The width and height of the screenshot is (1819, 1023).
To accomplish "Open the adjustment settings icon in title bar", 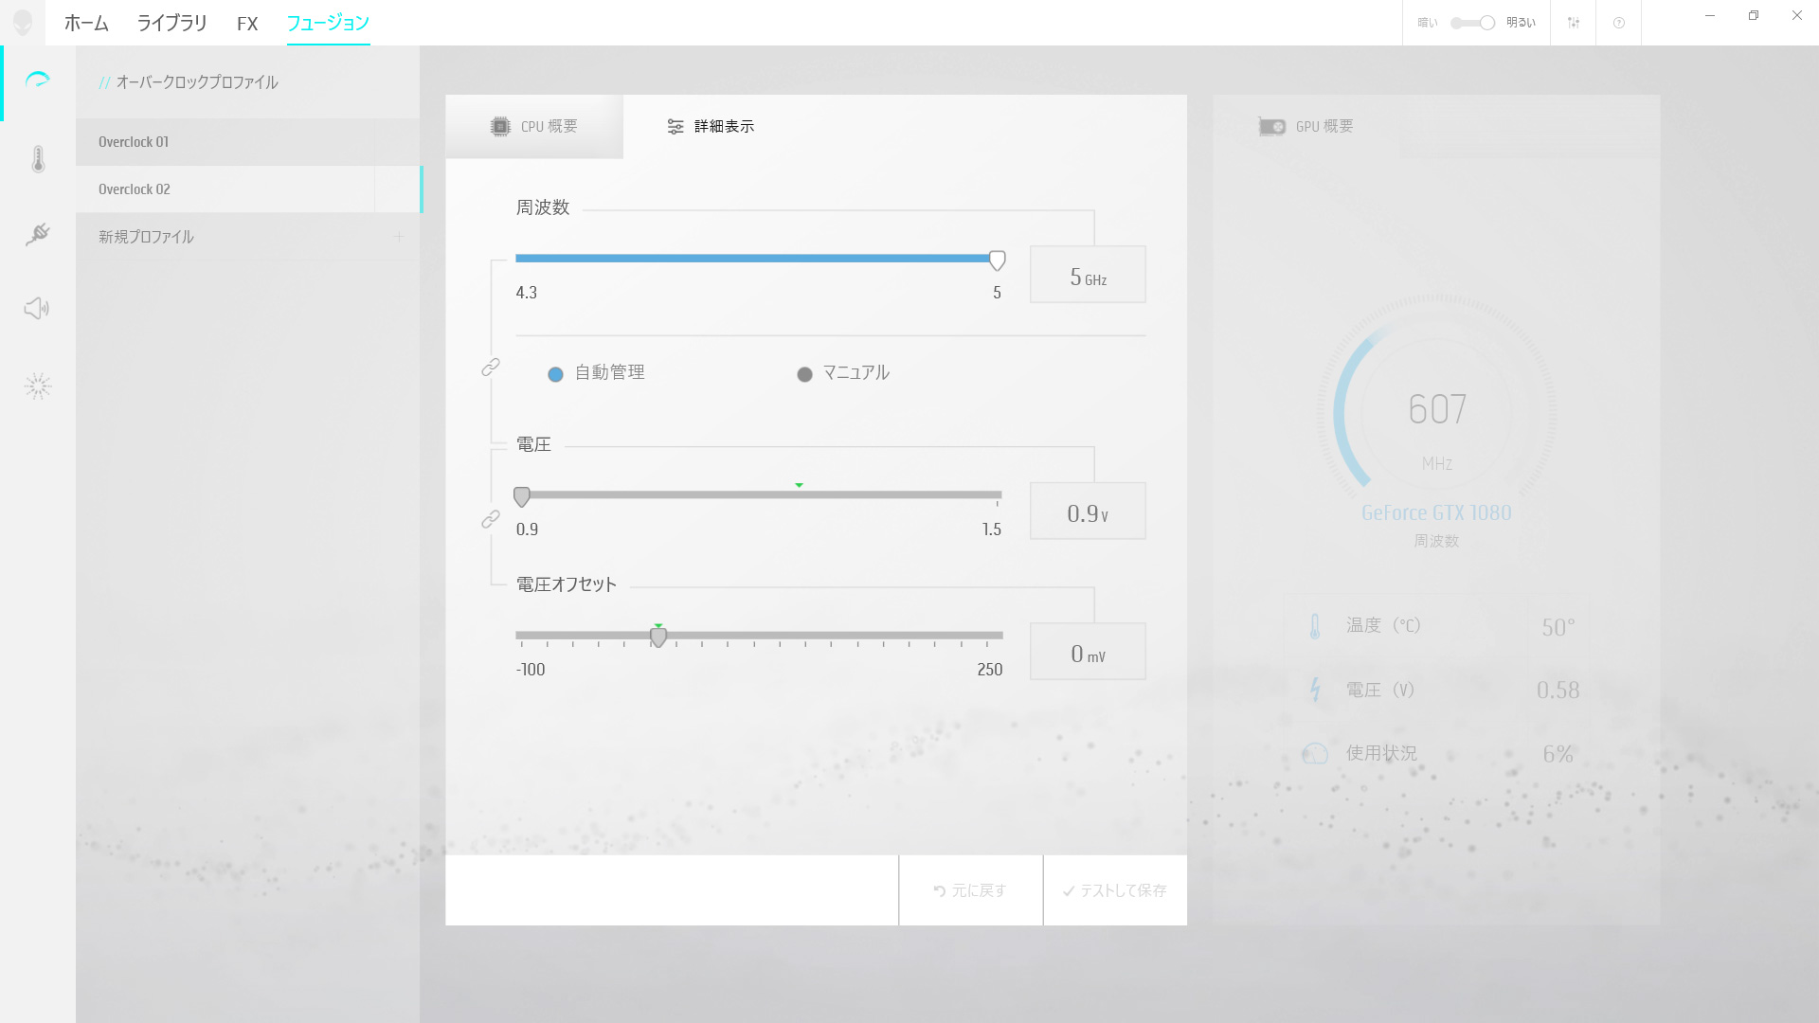I will coord(1573,23).
